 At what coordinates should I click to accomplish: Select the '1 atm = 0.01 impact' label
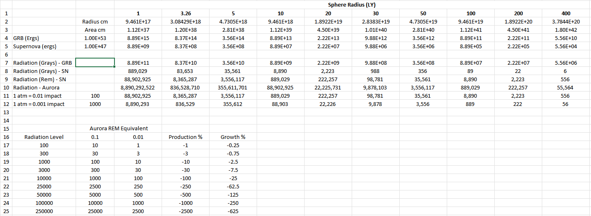(x=44, y=96)
